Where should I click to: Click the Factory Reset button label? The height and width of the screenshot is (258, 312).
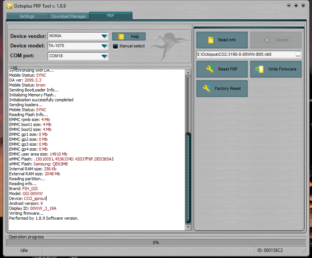pos(228,88)
